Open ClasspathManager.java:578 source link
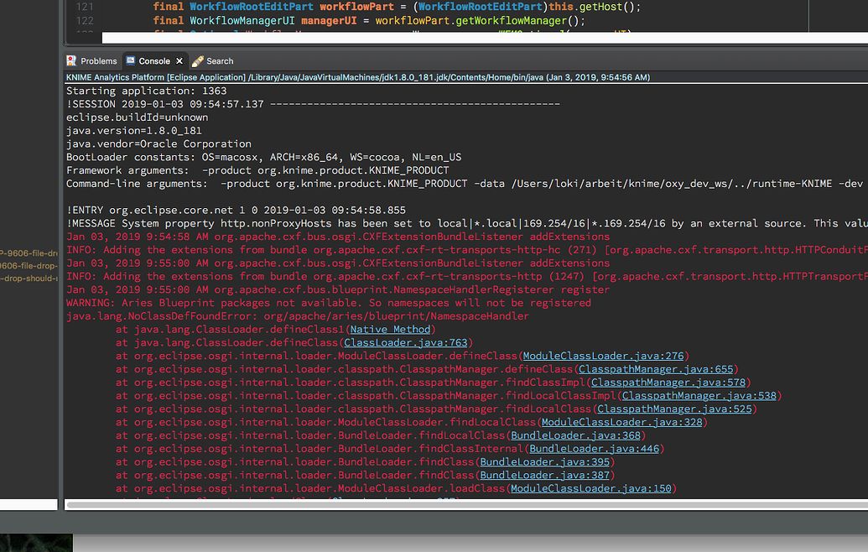This screenshot has height=552, width=868. pyautogui.click(x=668, y=382)
